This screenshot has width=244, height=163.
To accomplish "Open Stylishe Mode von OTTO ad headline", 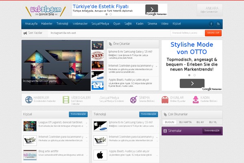I will tap(192, 48).
